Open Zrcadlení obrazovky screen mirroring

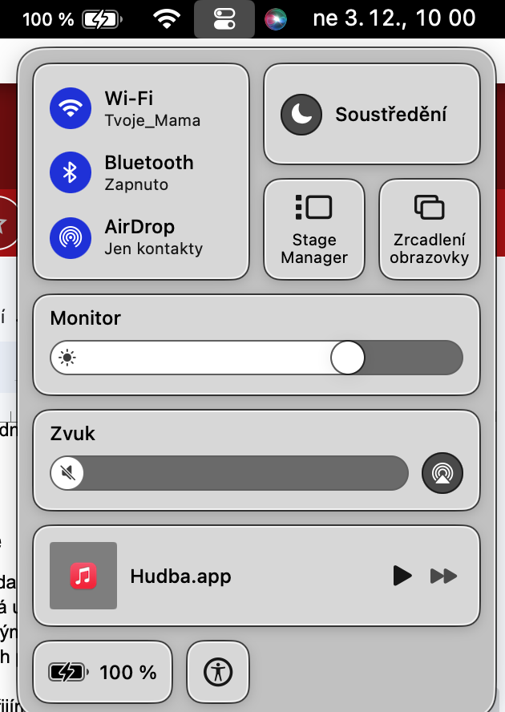pos(429,229)
